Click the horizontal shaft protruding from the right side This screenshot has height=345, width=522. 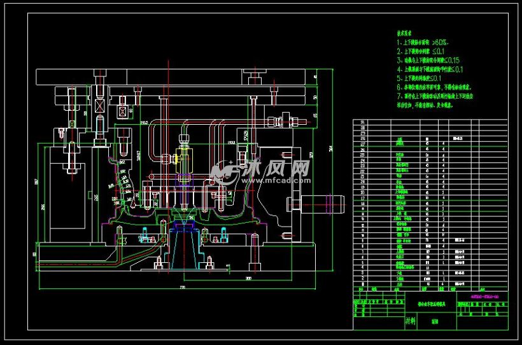coord(322,204)
